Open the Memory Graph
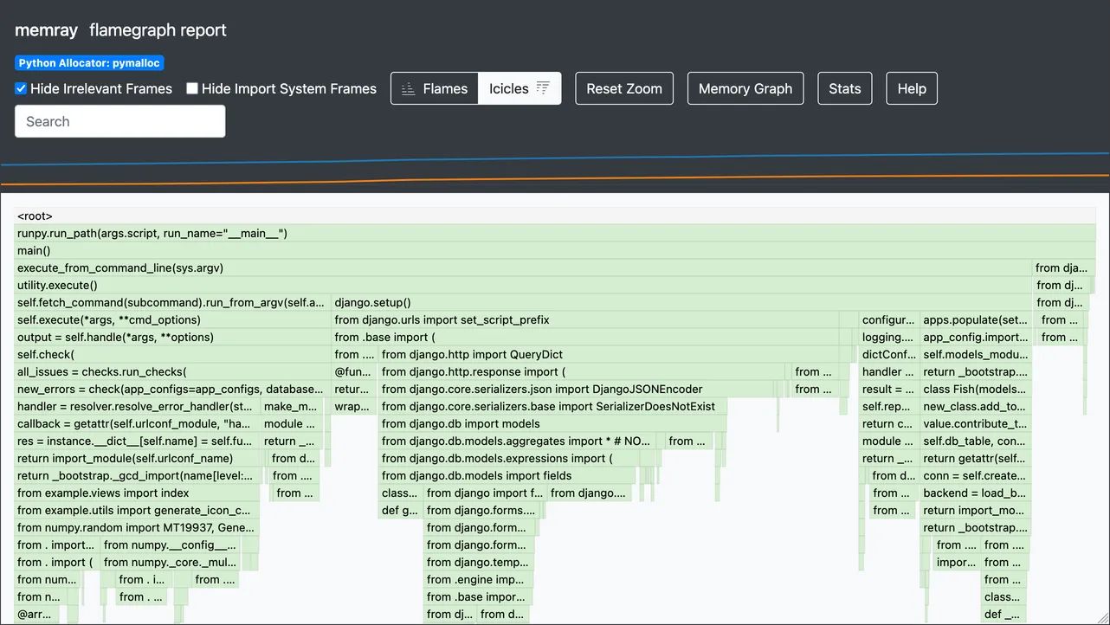 (x=745, y=88)
